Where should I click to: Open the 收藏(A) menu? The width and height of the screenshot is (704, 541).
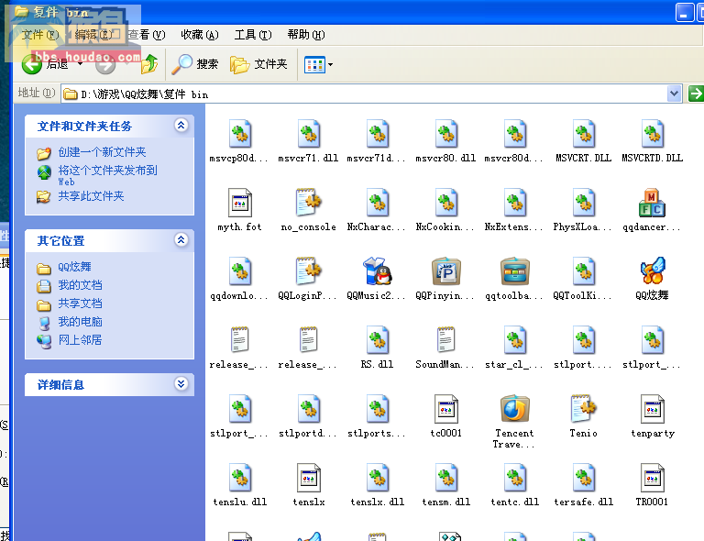tap(199, 35)
